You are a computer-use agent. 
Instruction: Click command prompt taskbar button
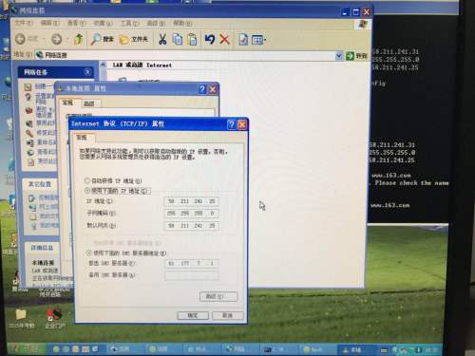click(x=277, y=349)
